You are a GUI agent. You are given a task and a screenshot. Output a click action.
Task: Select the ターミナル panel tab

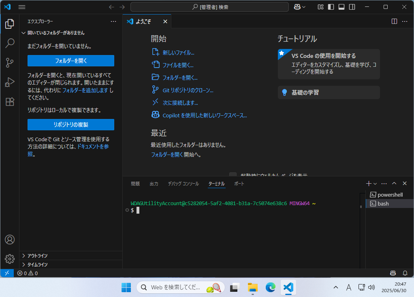tap(216, 184)
